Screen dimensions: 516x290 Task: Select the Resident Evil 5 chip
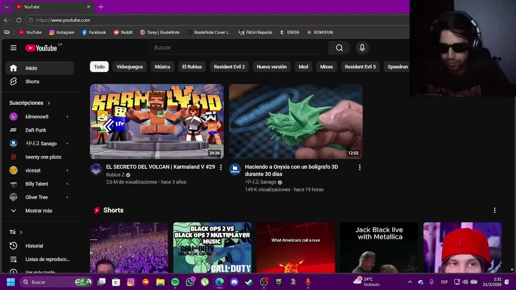tap(360, 67)
